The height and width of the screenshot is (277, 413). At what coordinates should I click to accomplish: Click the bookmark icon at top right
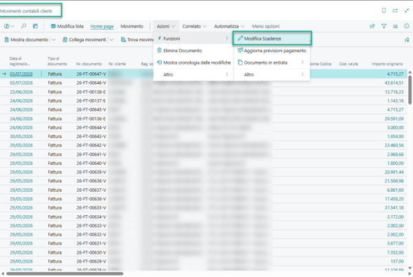[x=384, y=10]
